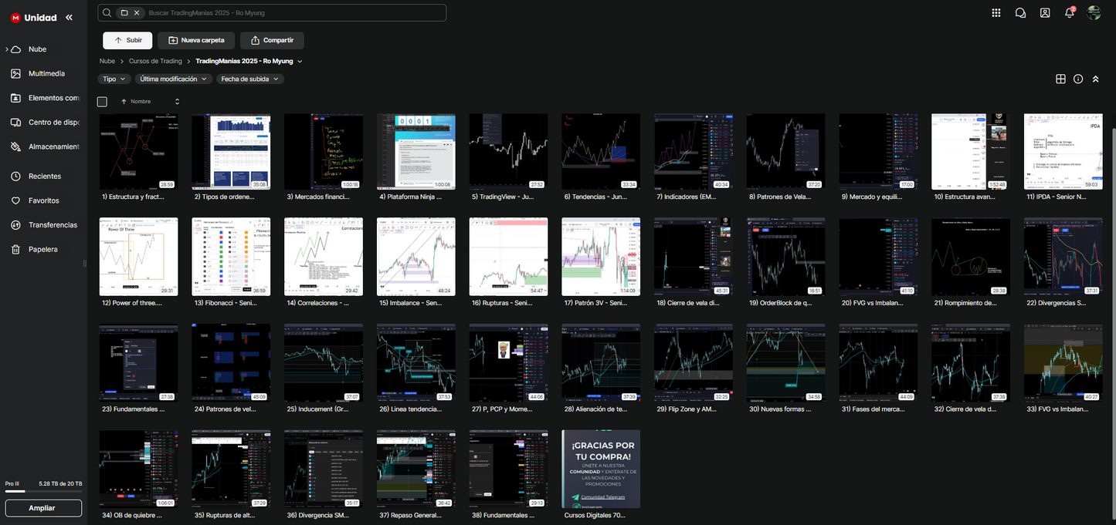
Task: Expand the Fecha de subida dropdown
Action: pos(250,79)
